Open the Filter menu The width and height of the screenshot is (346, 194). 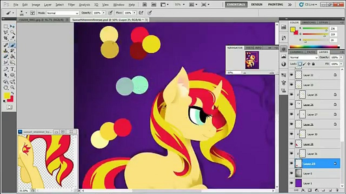click(71, 5)
